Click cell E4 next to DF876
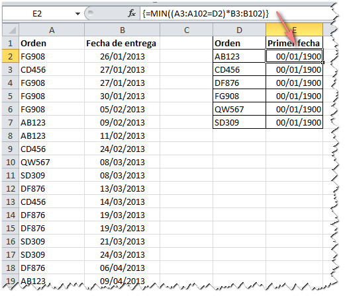The image size is (345, 296). pos(294,83)
